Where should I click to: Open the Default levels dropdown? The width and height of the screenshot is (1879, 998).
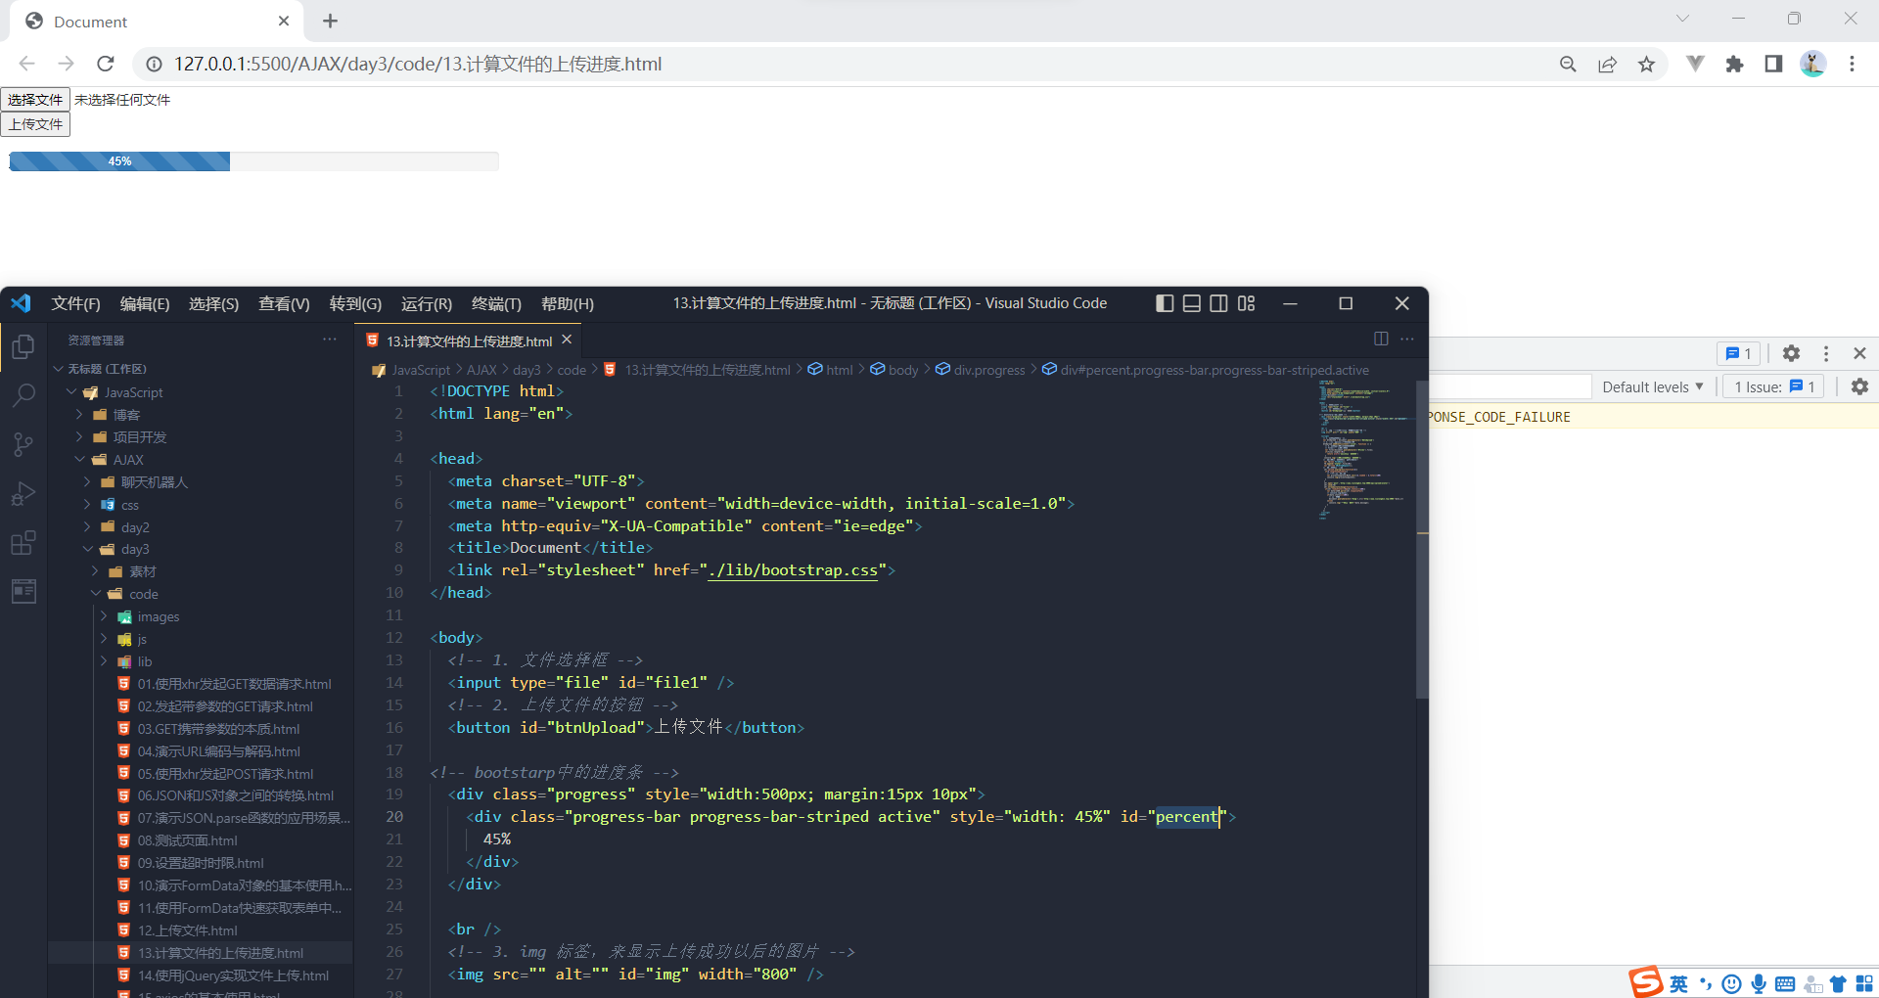(x=1652, y=386)
